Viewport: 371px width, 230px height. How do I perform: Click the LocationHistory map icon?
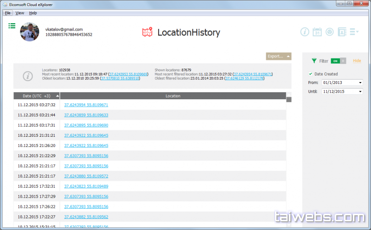point(147,32)
